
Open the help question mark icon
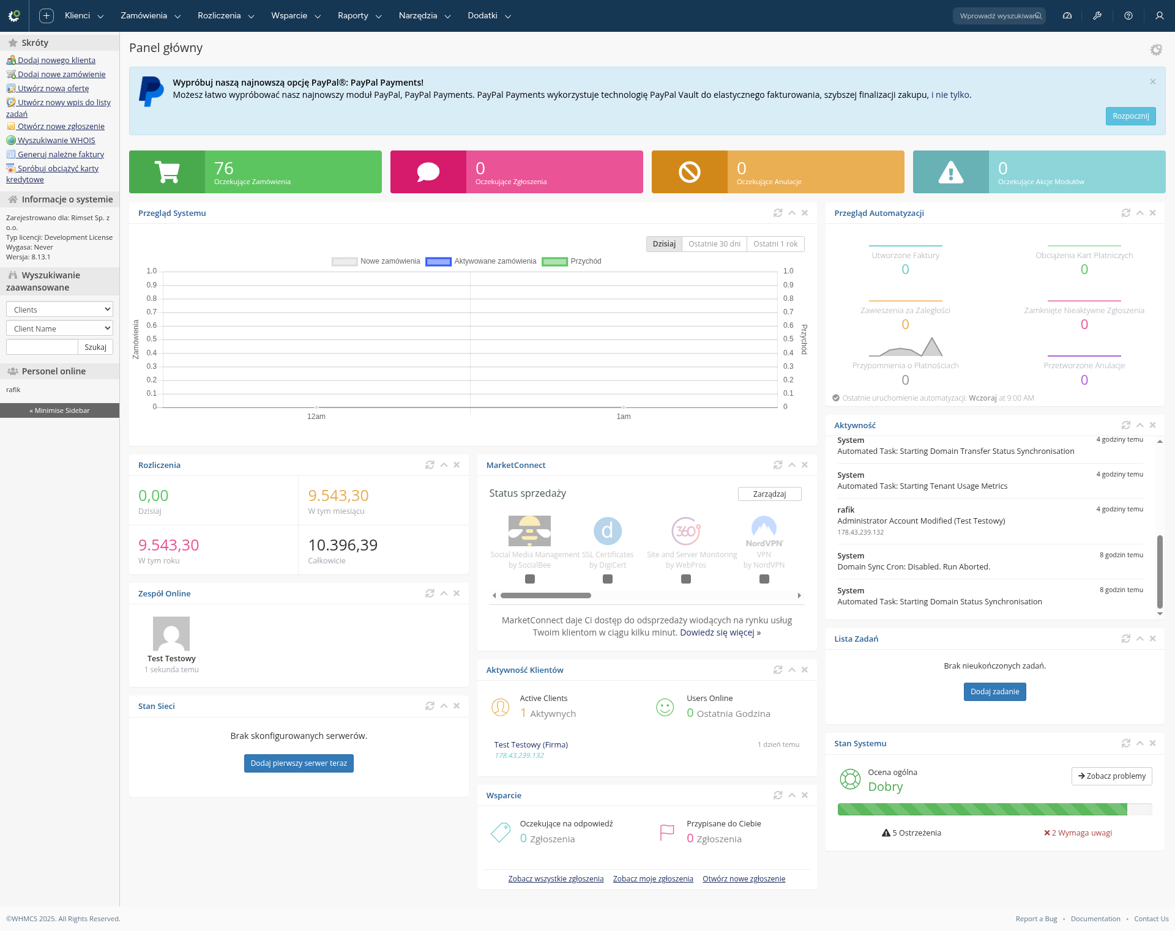coord(1128,16)
